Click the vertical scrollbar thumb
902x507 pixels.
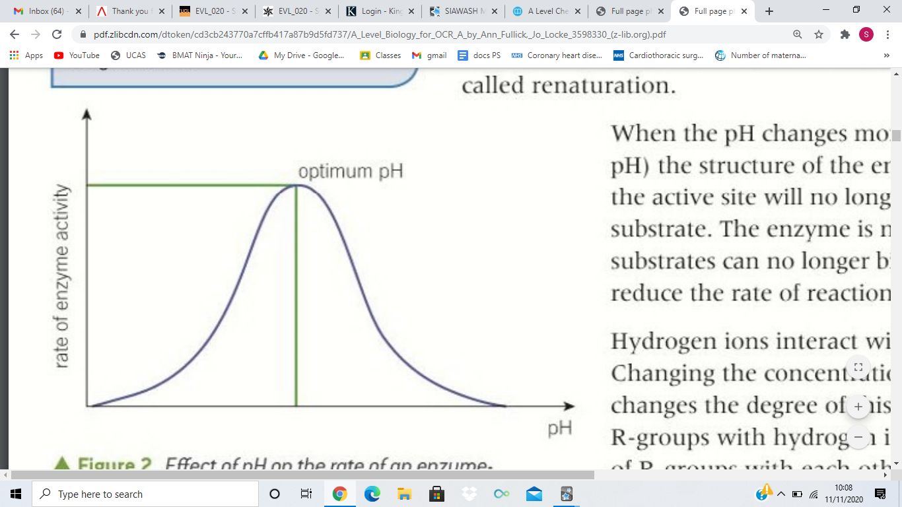(x=896, y=136)
